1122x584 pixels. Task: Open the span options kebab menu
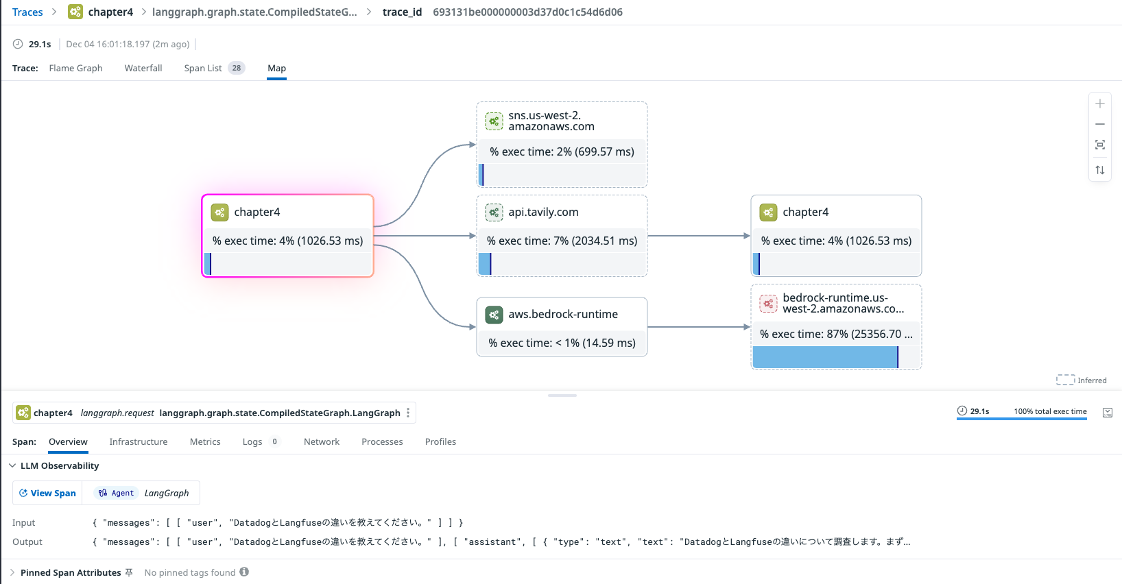tap(408, 413)
